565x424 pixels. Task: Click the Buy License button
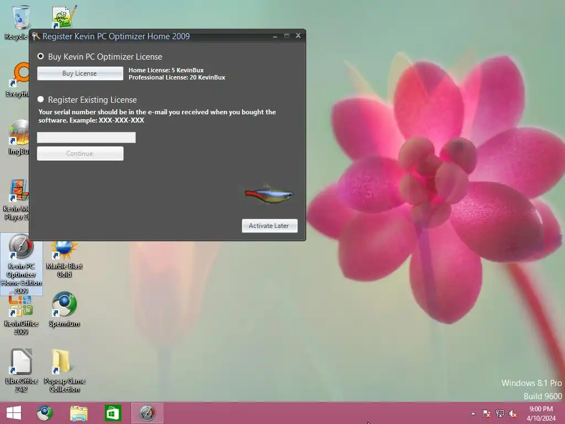click(80, 73)
